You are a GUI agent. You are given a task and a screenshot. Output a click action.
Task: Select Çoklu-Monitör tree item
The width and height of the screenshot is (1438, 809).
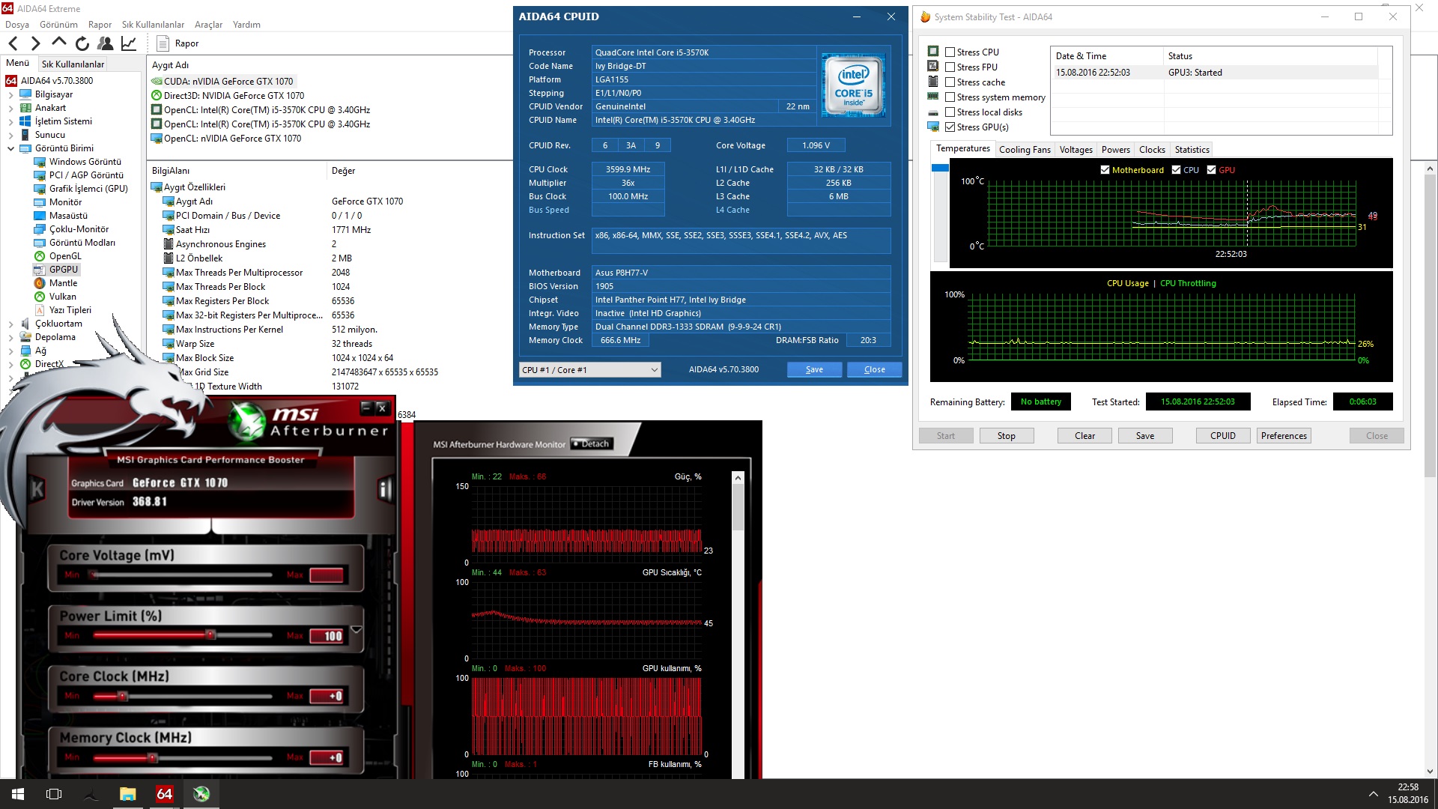click(79, 229)
